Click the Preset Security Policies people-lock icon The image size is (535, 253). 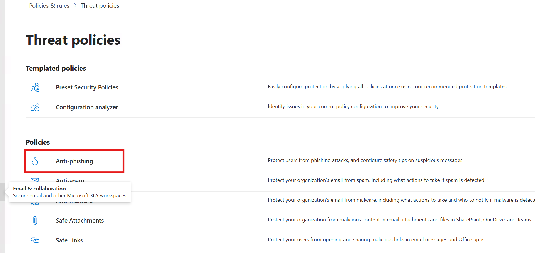click(35, 87)
